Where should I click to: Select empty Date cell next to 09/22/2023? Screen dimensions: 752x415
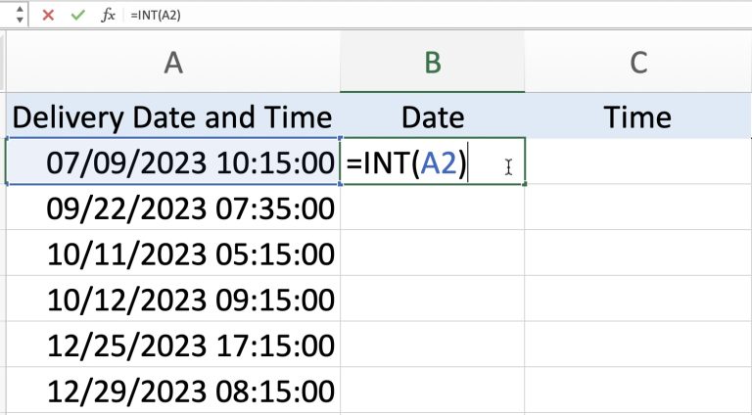pos(432,207)
